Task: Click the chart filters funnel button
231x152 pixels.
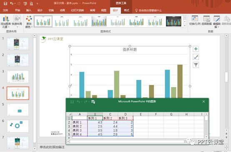Action: coord(196,65)
